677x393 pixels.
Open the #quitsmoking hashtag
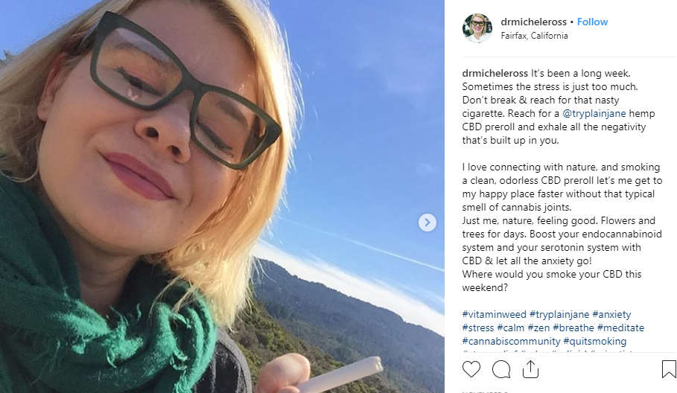594,341
